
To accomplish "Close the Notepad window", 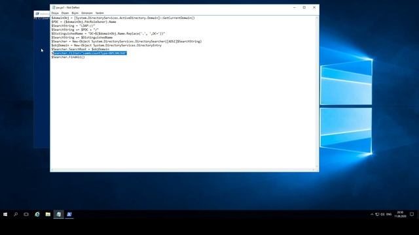I will click(x=314, y=7).
